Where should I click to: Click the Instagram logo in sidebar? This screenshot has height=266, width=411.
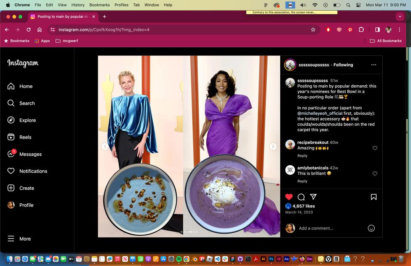click(x=23, y=63)
